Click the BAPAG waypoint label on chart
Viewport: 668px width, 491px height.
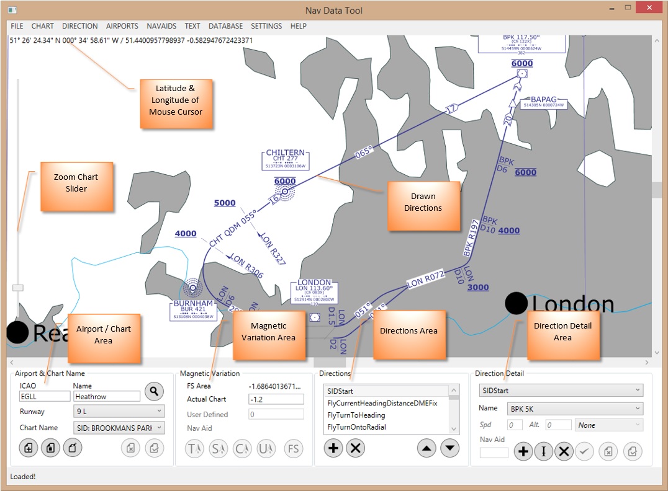[544, 102]
